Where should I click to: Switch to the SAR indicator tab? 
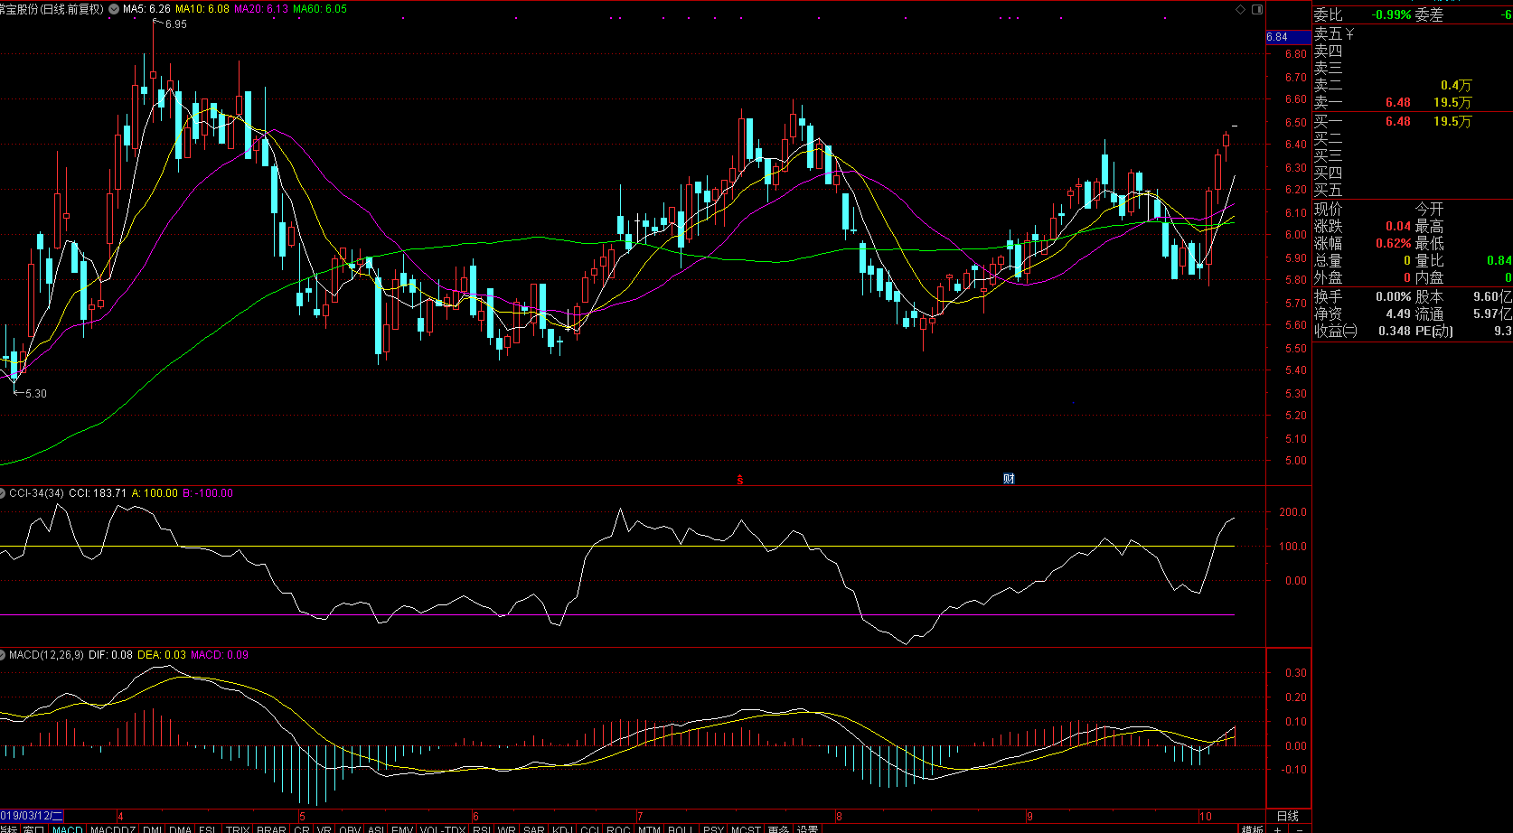coord(534,828)
